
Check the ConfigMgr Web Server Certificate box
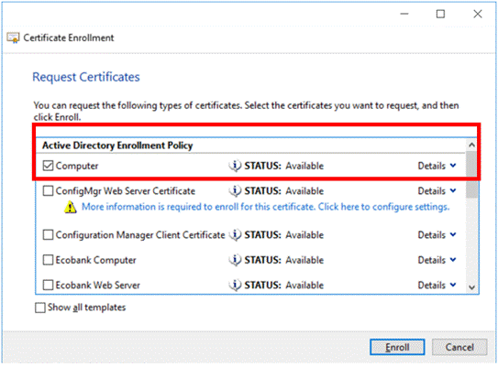[48, 190]
